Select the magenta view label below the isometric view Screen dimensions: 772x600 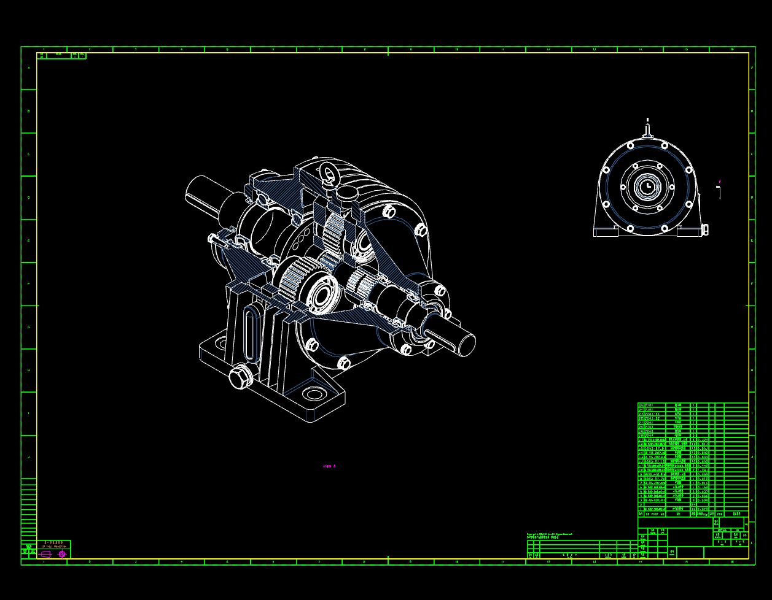click(x=329, y=466)
